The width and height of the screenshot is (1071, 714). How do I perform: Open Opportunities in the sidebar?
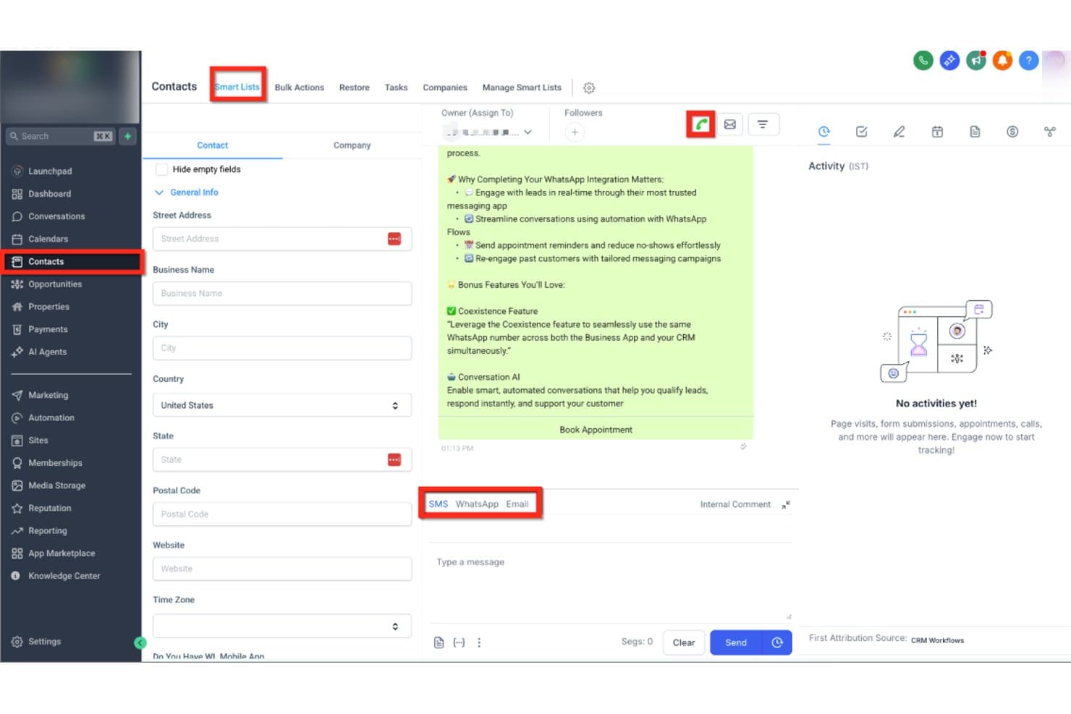(x=55, y=284)
